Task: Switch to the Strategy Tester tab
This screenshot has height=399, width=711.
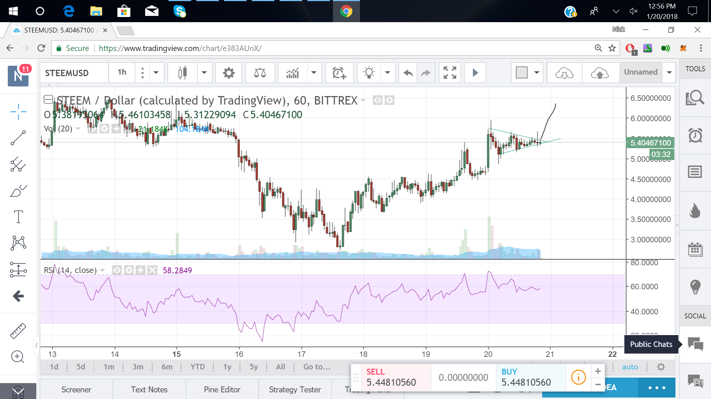Action: tap(295, 389)
